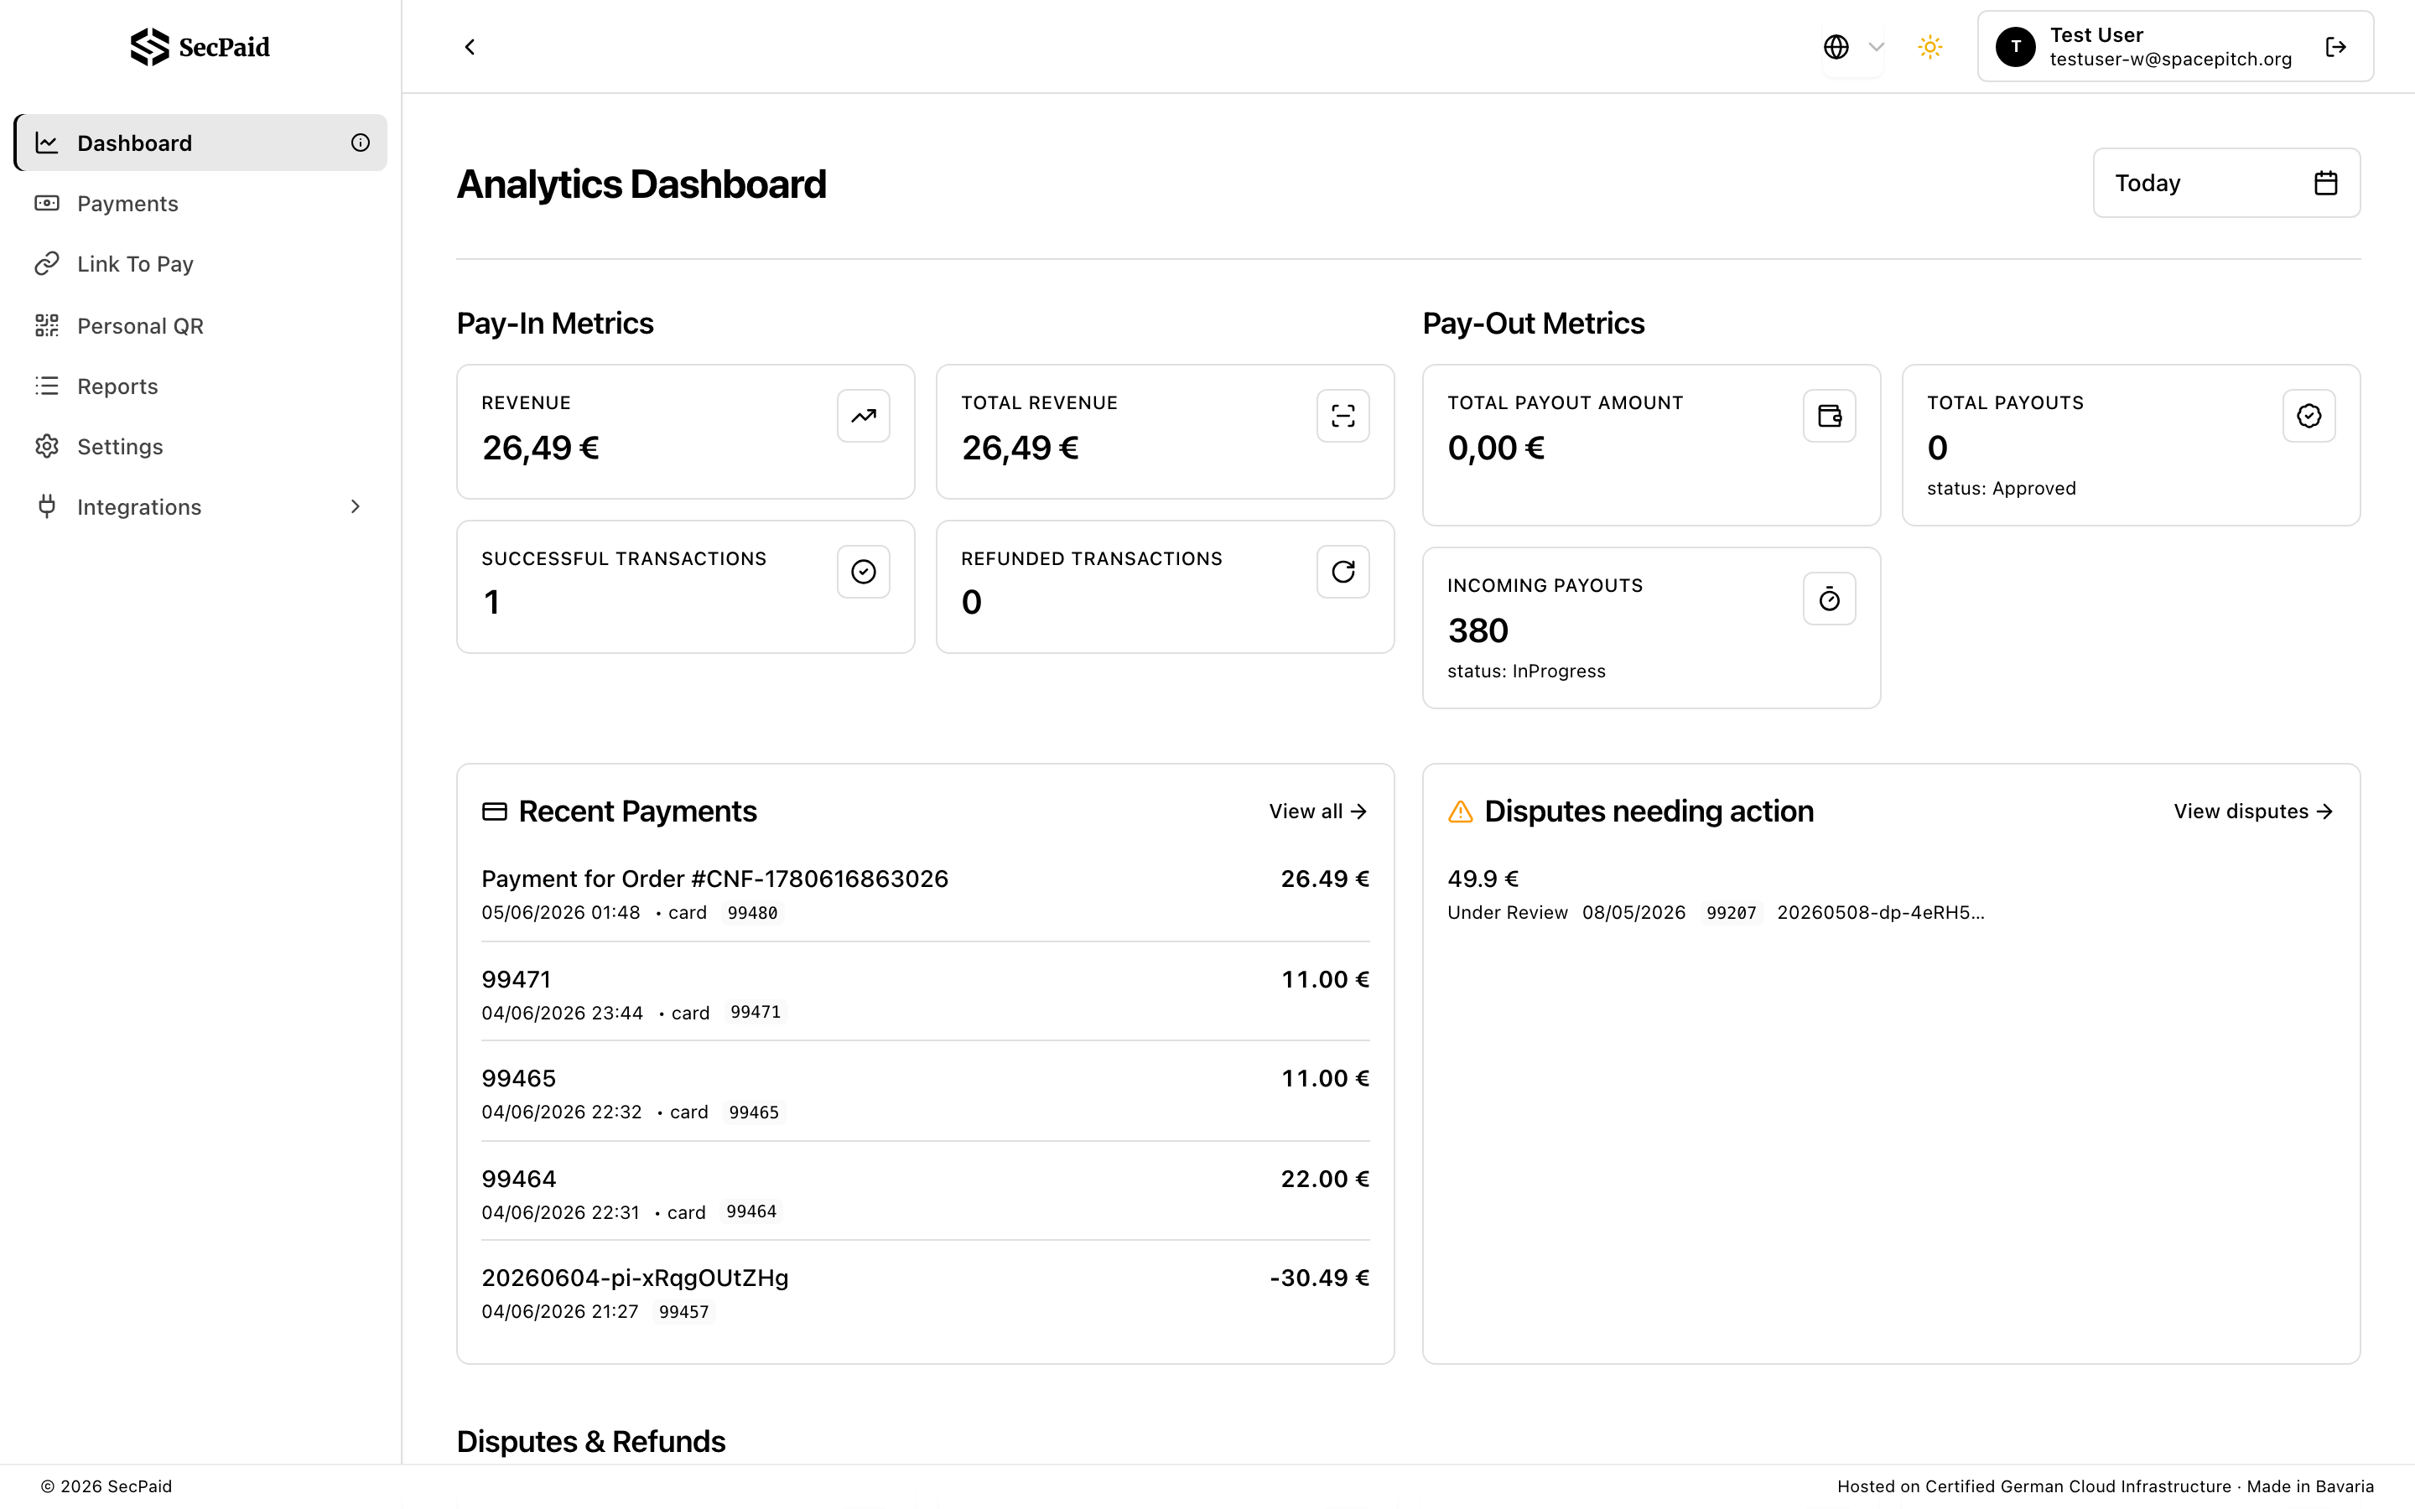Screen dimensions: 2415x1509
Task: Click the Total Revenue scan icon
Action: pyautogui.click(x=1343, y=416)
